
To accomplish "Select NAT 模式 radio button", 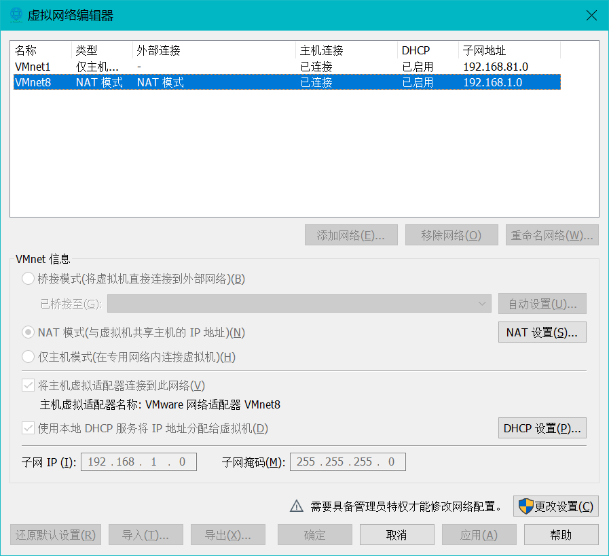I will [28, 332].
